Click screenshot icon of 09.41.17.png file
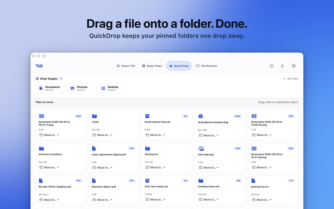Image resolution: width=334 pixels, height=209 pixels. point(41,116)
